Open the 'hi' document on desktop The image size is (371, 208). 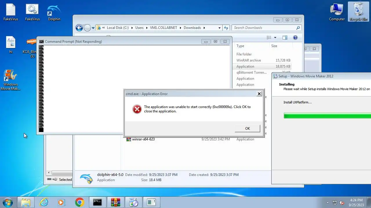pyautogui.click(x=11, y=45)
